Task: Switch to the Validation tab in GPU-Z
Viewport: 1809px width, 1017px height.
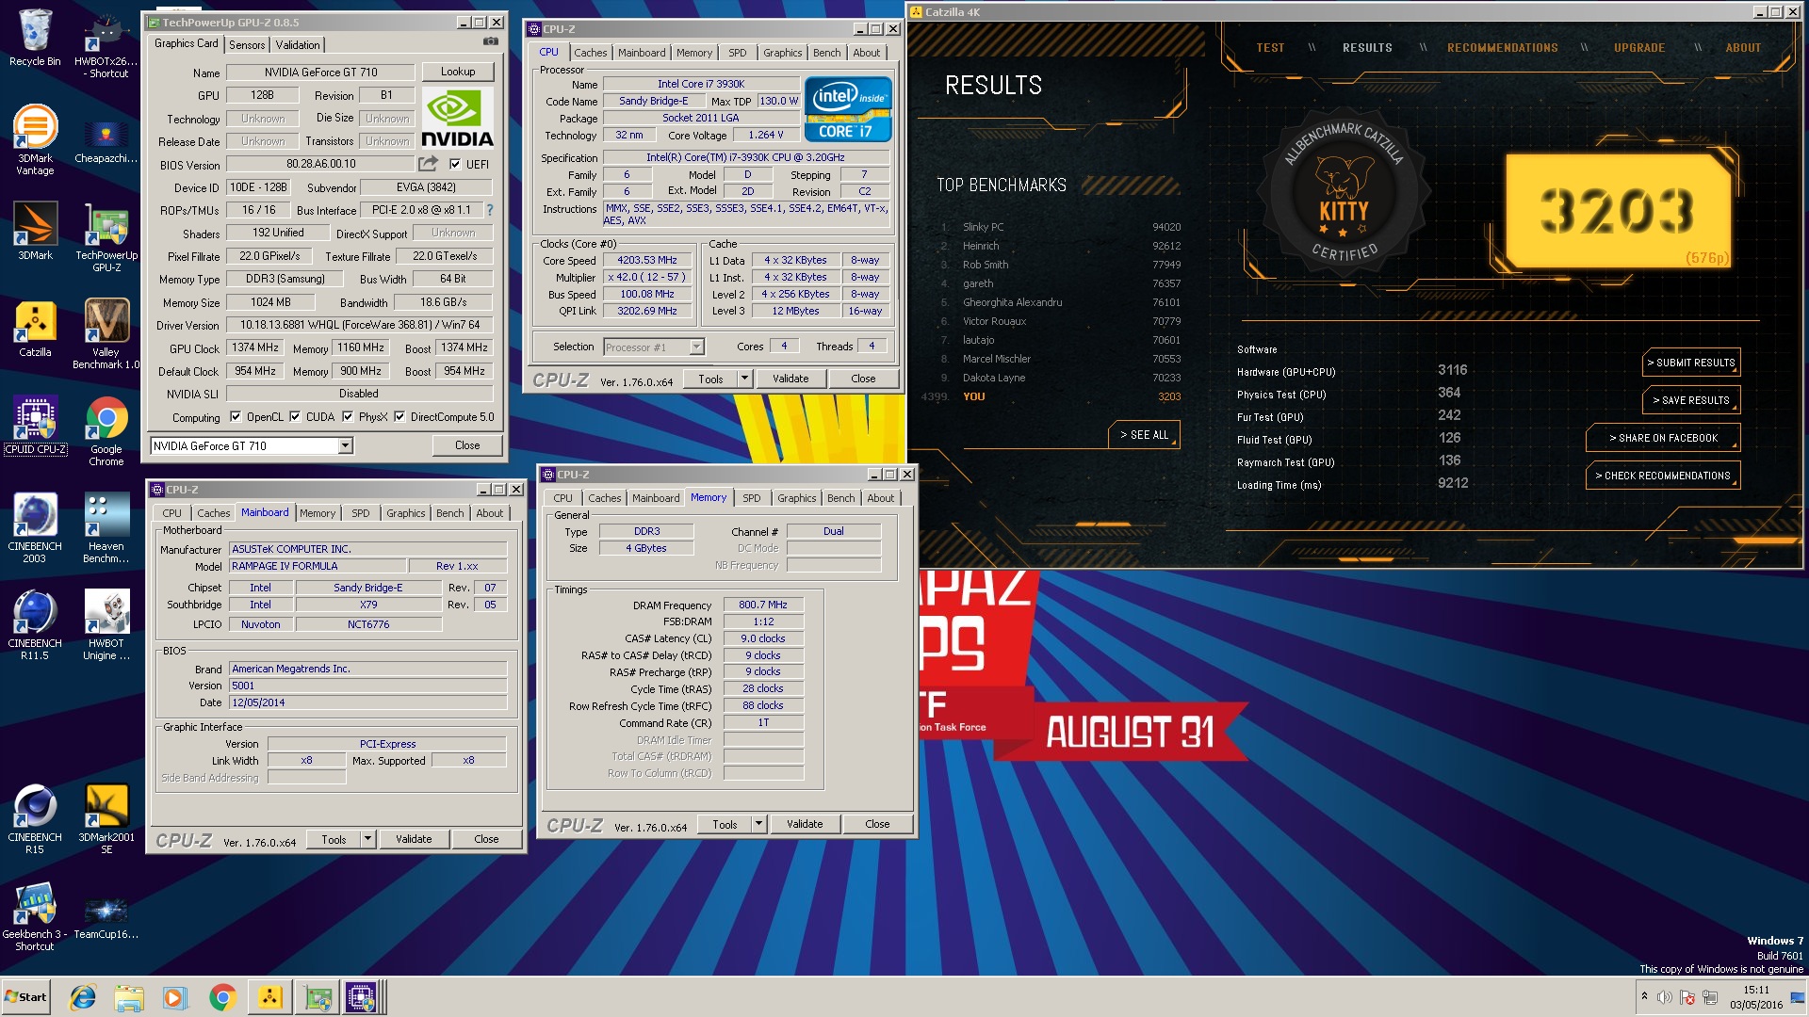Action: pyautogui.click(x=298, y=44)
